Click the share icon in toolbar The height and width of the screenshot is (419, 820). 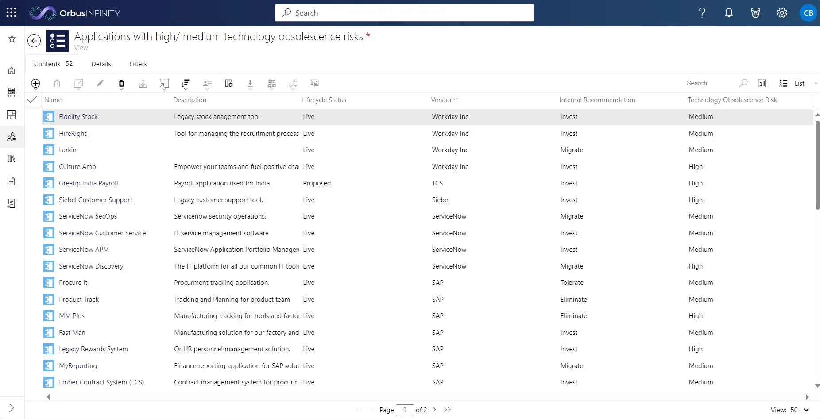tap(57, 83)
